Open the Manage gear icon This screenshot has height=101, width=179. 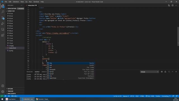3,91
